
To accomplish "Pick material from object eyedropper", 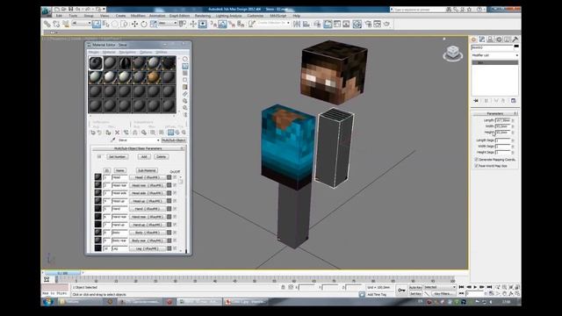I will [113, 140].
